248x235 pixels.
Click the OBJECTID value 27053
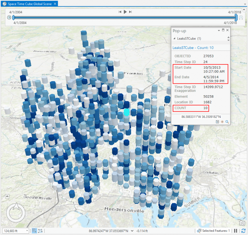208,56
